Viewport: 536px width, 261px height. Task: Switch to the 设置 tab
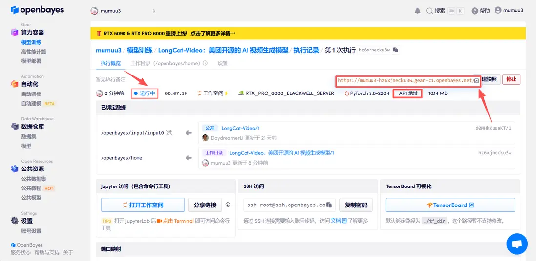tap(223, 63)
